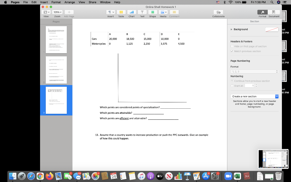Insert a text box with the Text icon
291x182 pixels.
point(142,12)
